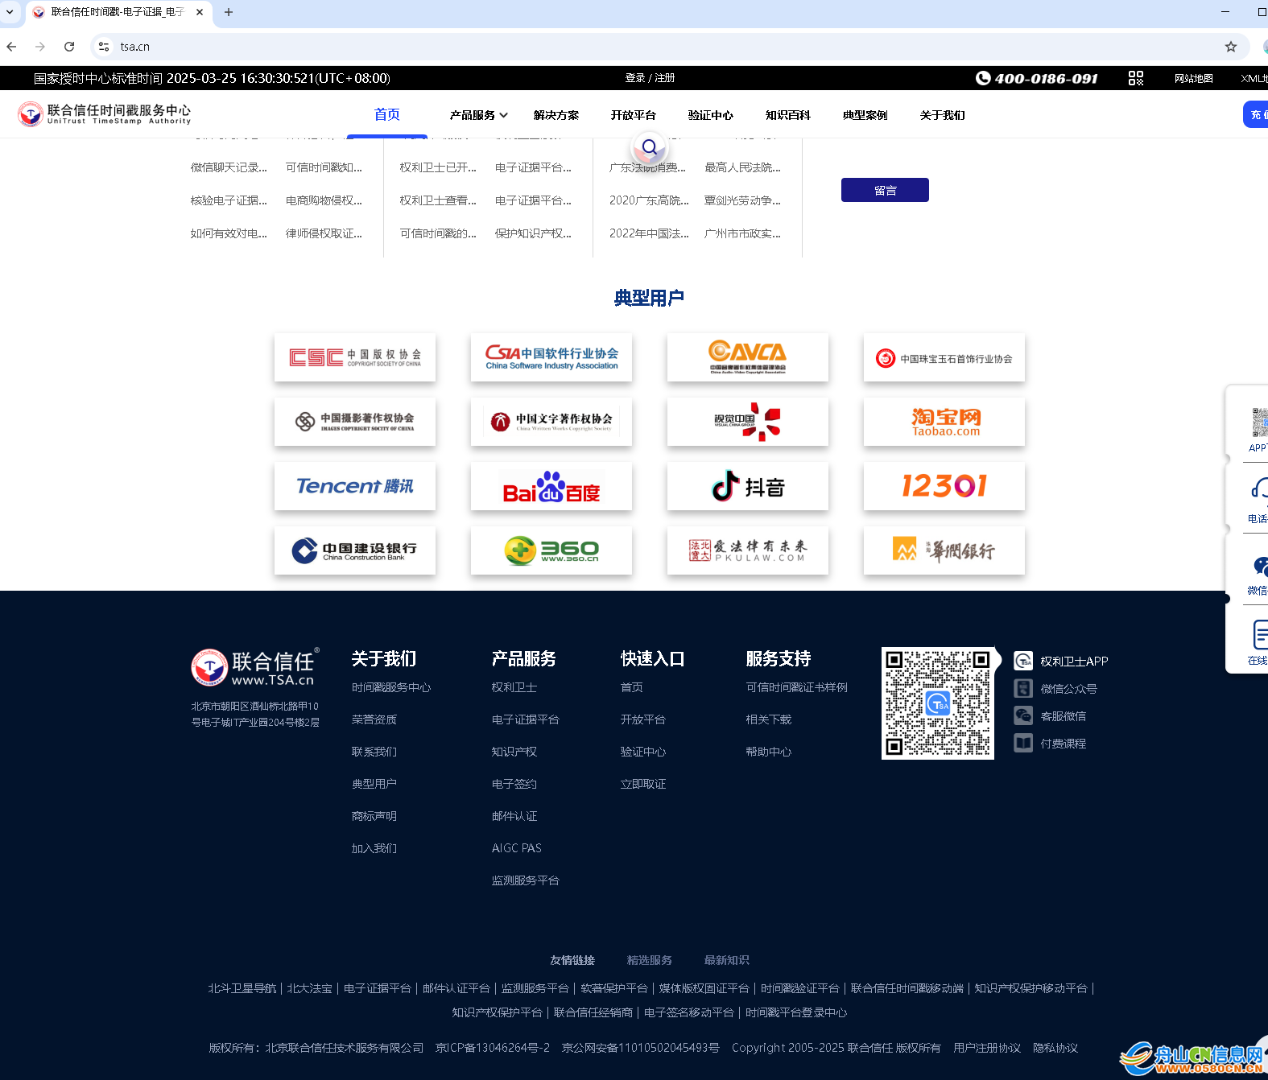Screen dimensions: 1268x1080
Task: Click the 淘宝网 Taobao logo card
Action: 944,422
